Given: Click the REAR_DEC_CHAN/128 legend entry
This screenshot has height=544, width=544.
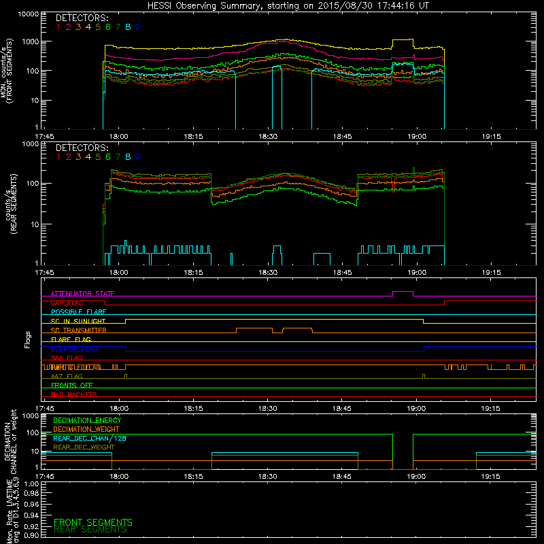Looking at the screenshot, I should coord(90,438).
